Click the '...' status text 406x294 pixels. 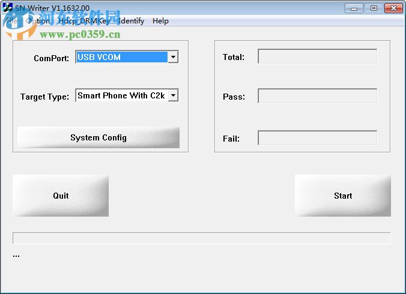[x=16, y=256]
